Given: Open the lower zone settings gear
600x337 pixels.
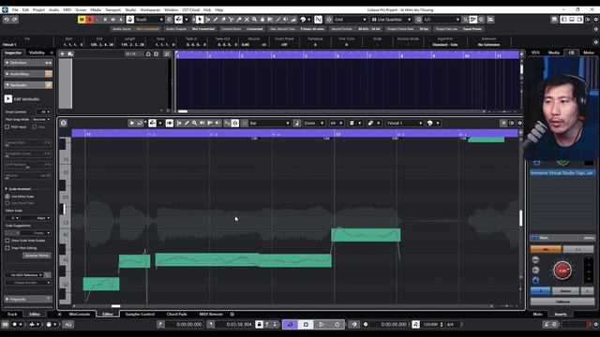Looking at the screenshot, I should click(x=232, y=315).
